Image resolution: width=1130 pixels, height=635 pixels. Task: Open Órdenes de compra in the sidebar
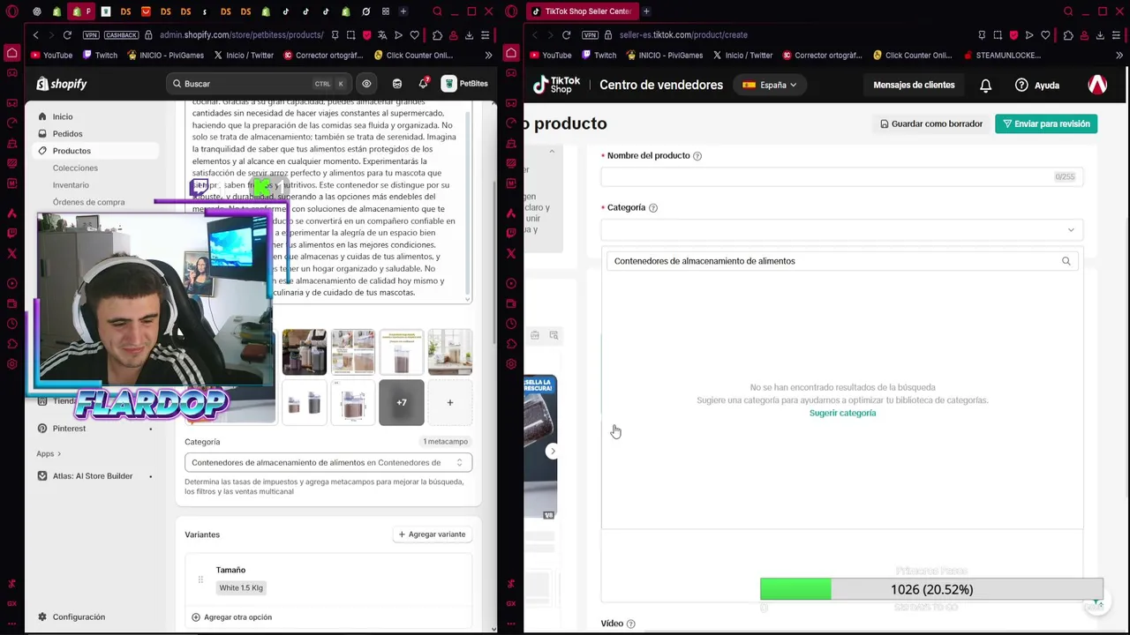(x=88, y=202)
